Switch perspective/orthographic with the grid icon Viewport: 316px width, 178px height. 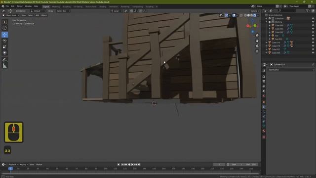click(257, 51)
